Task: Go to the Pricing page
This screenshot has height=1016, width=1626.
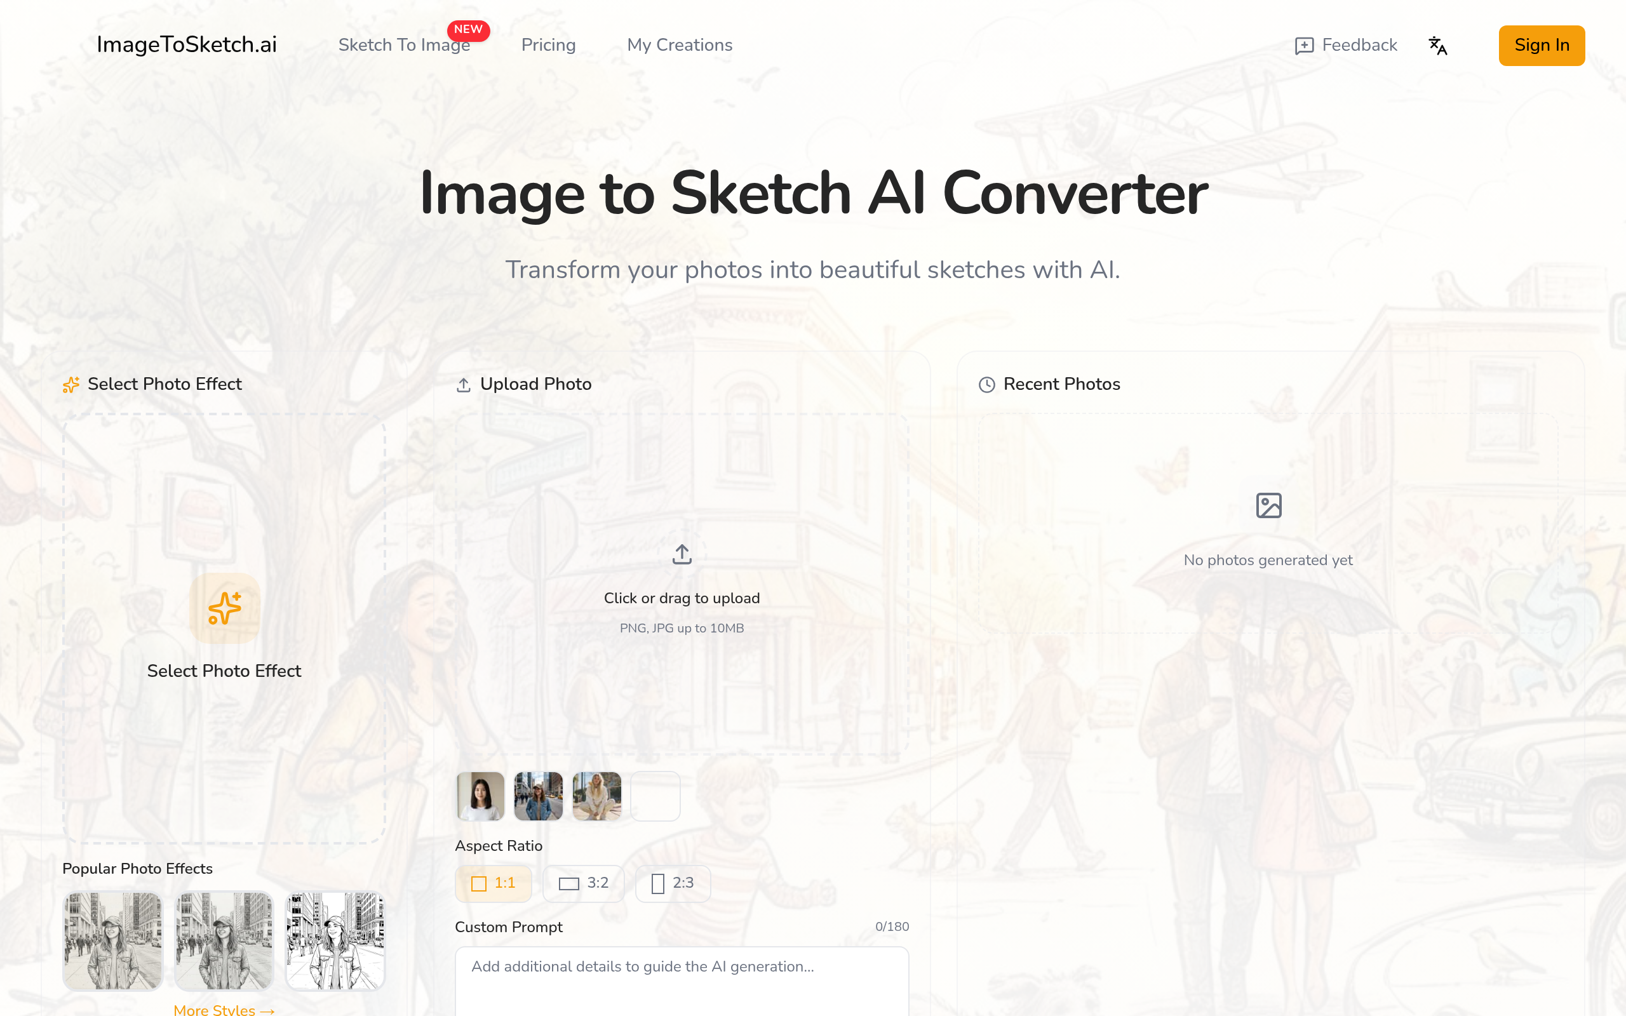Action: click(x=548, y=45)
